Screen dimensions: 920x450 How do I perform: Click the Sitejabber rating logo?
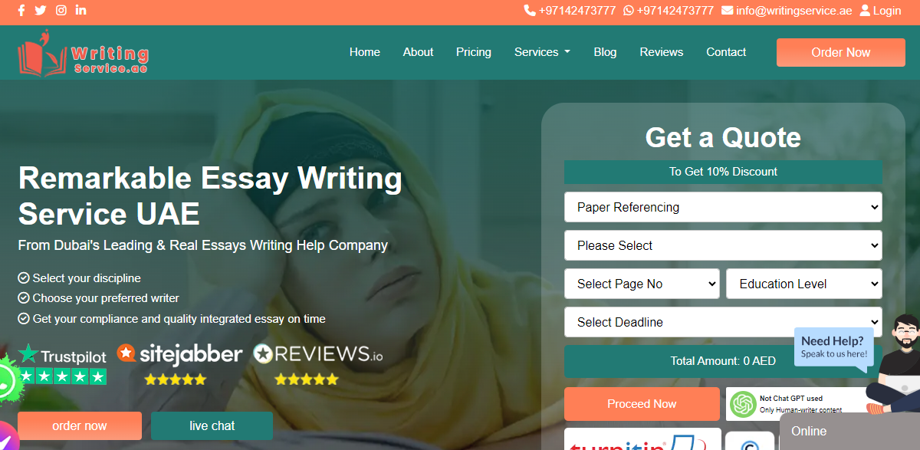click(x=179, y=363)
